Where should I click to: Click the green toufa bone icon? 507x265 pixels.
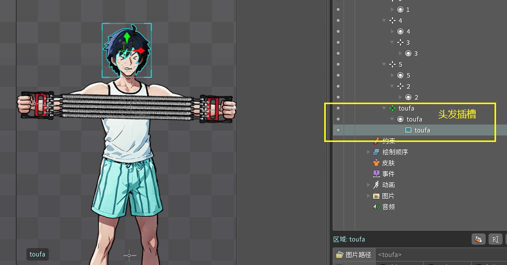coord(392,108)
